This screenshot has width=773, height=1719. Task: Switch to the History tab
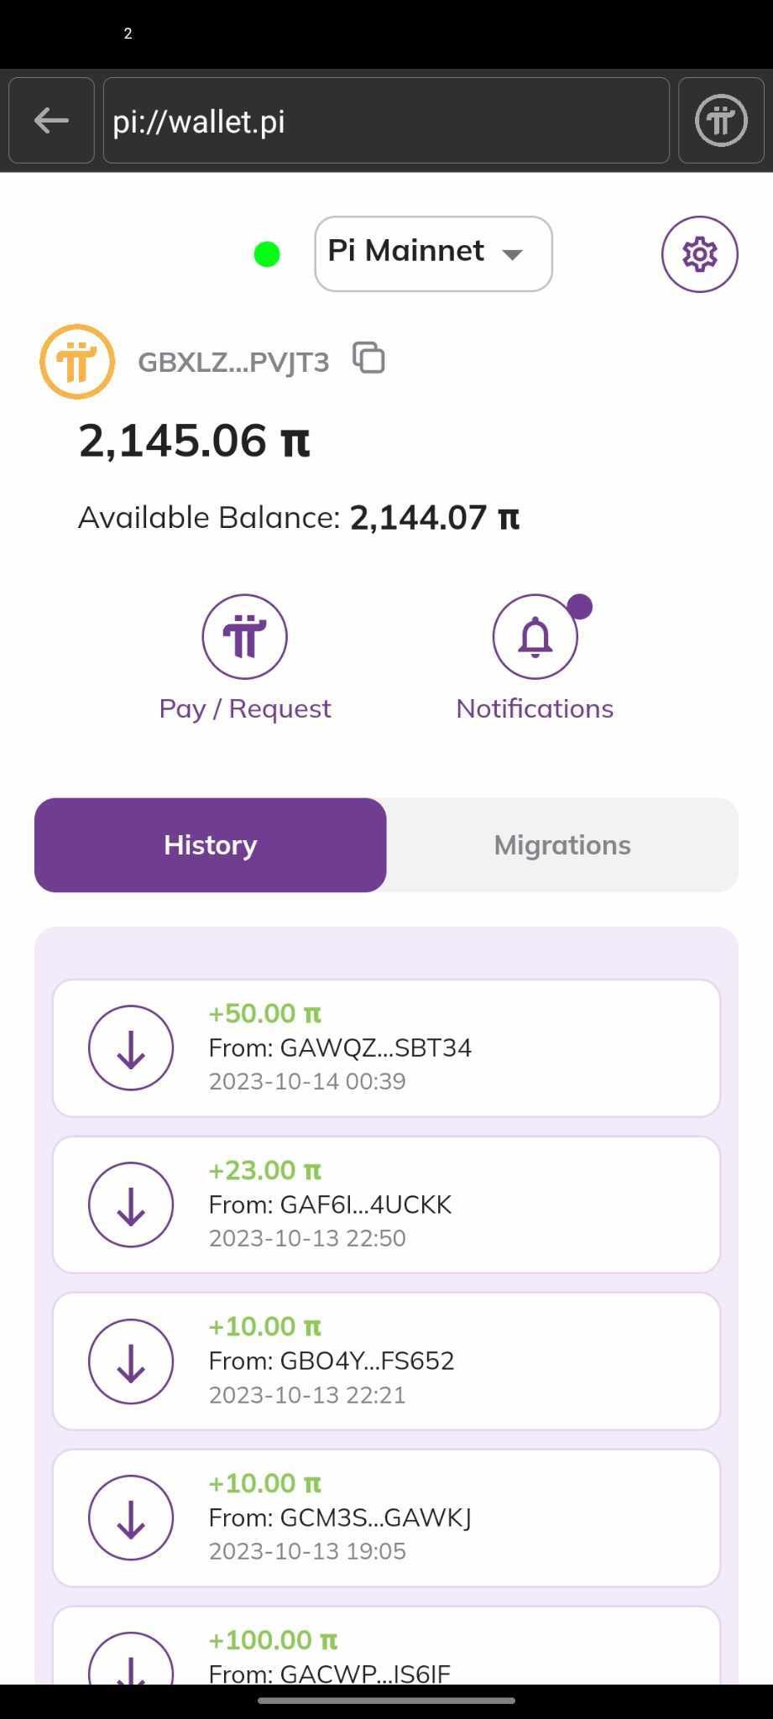(x=210, y=844)
